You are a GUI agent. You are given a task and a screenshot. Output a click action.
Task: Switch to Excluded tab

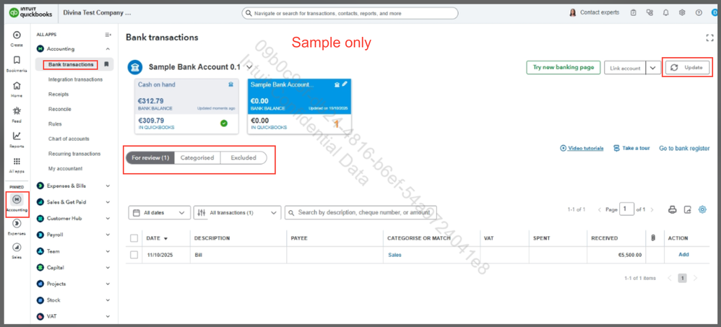point(243,157)
